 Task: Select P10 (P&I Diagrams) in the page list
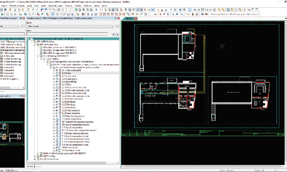click(x=9, y=79)
